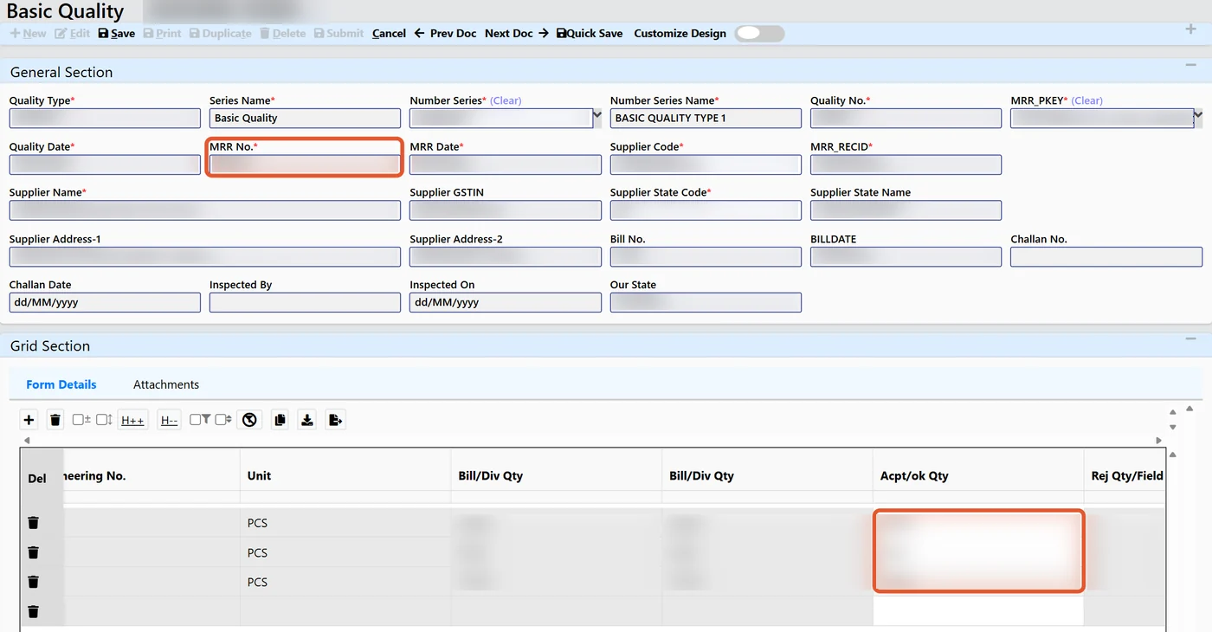Click the Del column header in the grid
Image resolution: width=1212 pixels, height=632 pixels.
click(x=37, y=478)
